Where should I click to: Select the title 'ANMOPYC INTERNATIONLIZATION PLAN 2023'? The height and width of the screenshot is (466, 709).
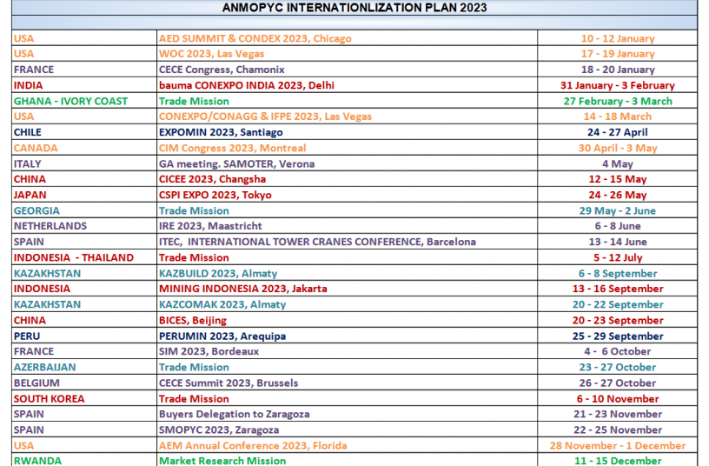point(354,8)
